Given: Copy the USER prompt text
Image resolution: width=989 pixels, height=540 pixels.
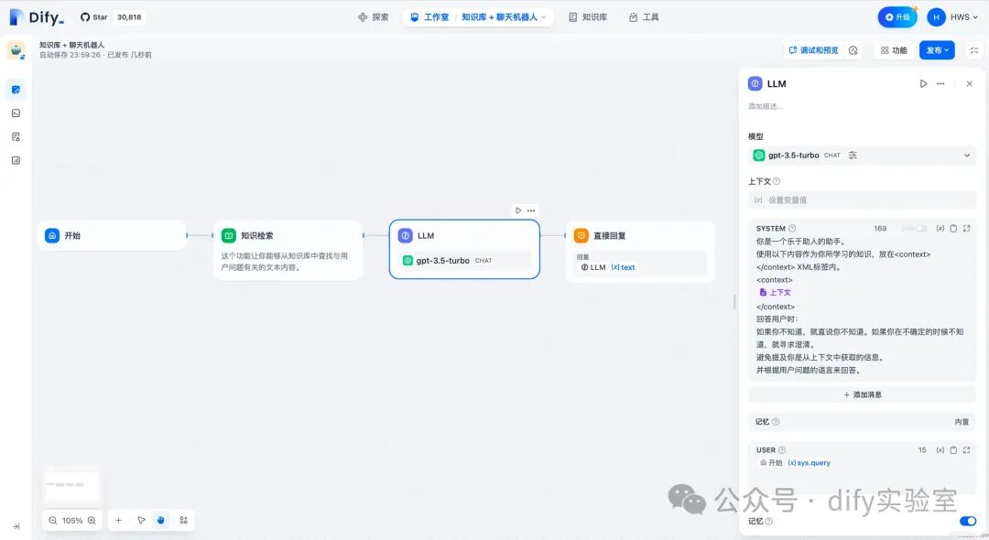Looking at the screenshot, I should (x=953, y=450).
